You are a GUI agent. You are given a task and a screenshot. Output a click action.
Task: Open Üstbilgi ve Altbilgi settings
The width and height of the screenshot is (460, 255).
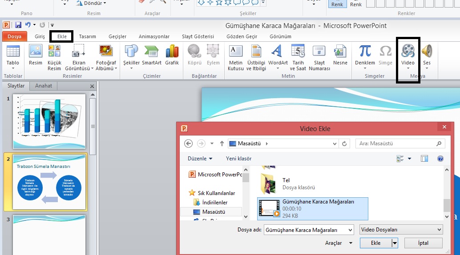click(256, 57)
